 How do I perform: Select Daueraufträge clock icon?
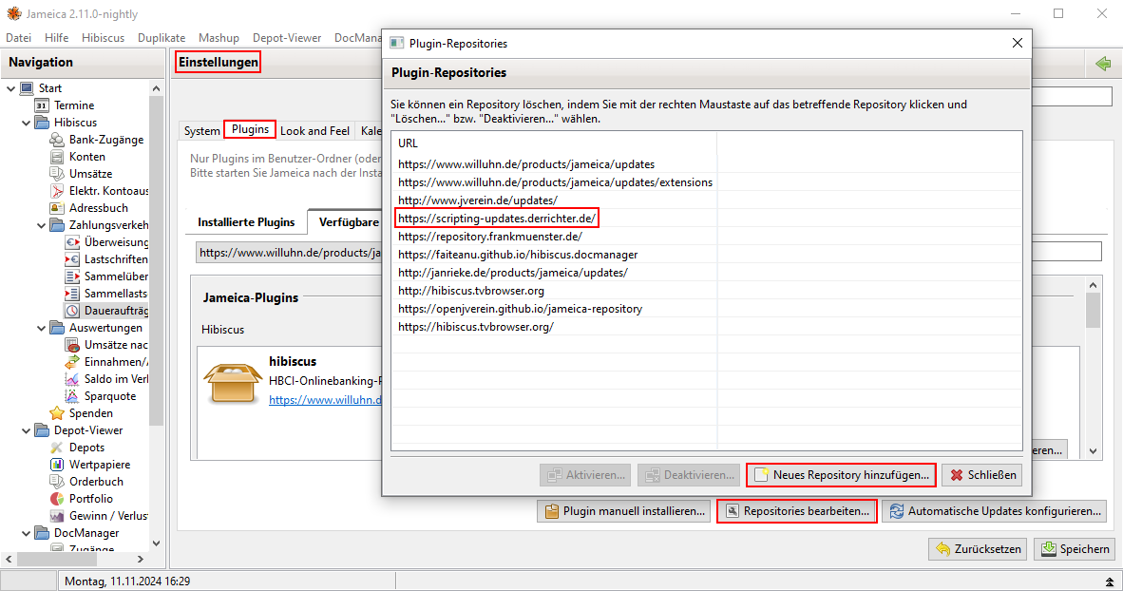click(71, 311)
